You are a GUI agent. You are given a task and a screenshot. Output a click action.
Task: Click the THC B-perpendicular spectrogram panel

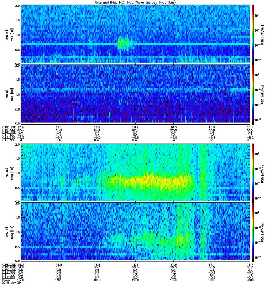point(136,172)
